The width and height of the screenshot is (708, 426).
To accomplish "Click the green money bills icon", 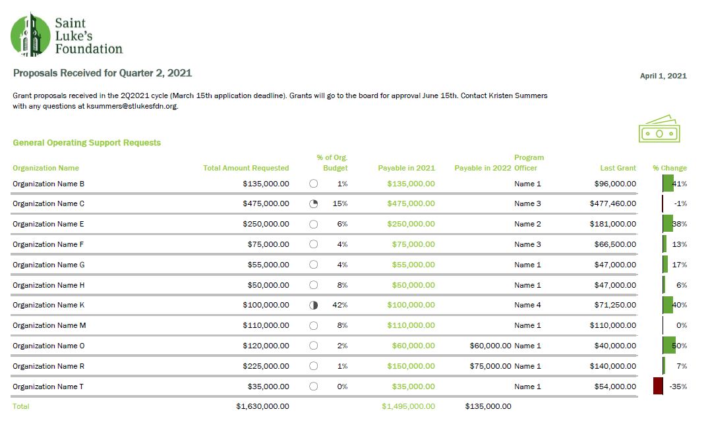I will click(x=659, y=129).
